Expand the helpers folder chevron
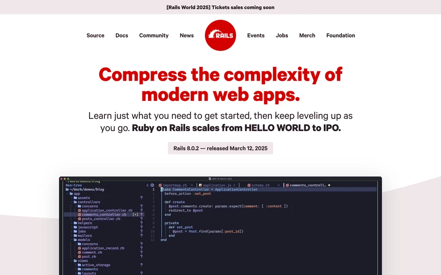Screen dimensions: 441x275 pos(72,223)
